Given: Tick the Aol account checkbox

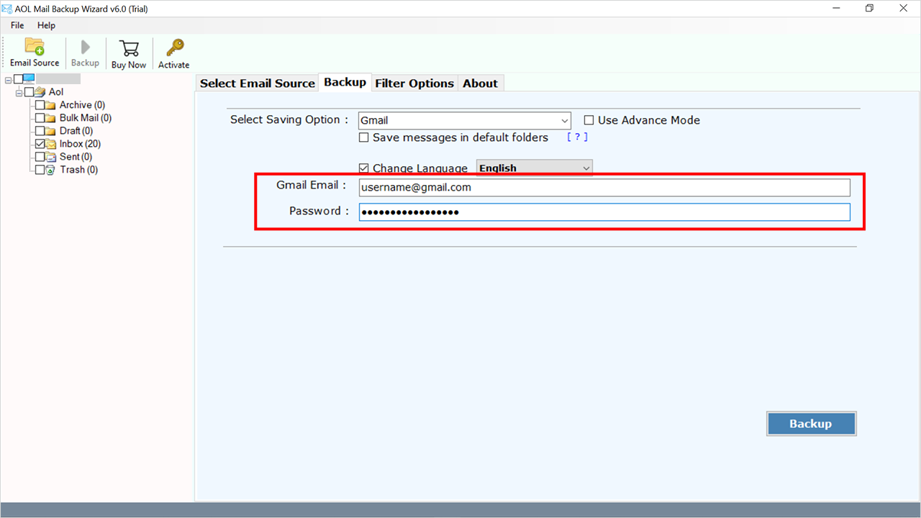Looking at the screenshot, I should [x=29, y=92].
